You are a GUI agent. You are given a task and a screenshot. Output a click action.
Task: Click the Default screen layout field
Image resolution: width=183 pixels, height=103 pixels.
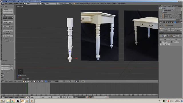pos(32,4)
